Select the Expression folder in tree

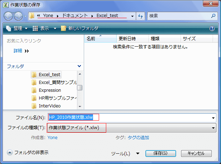[46, 90]
